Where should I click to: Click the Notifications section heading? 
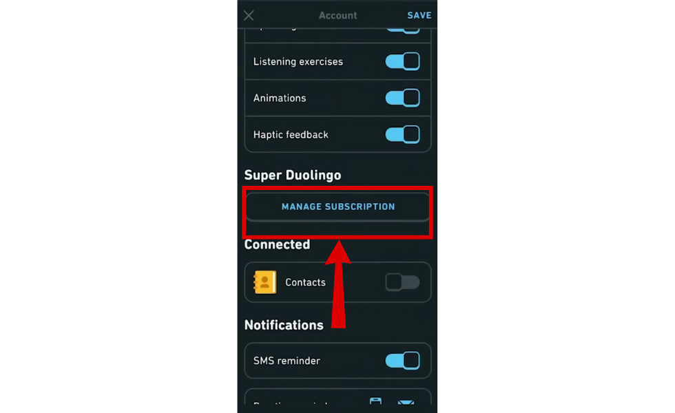tap(284, 325)
